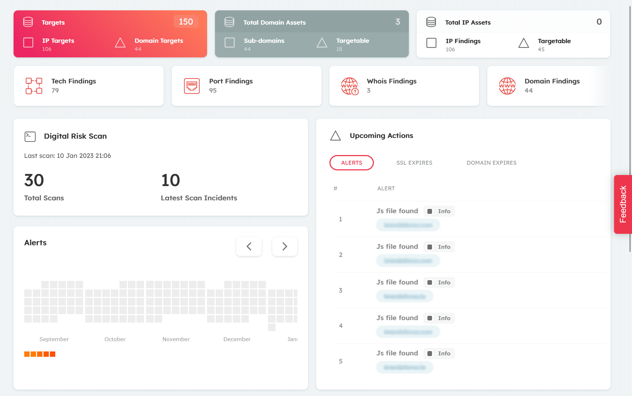This screenshot has width=632, height=396.
Task: Click the Domain Findings globe icon
Action: click(x=507, y=86)
